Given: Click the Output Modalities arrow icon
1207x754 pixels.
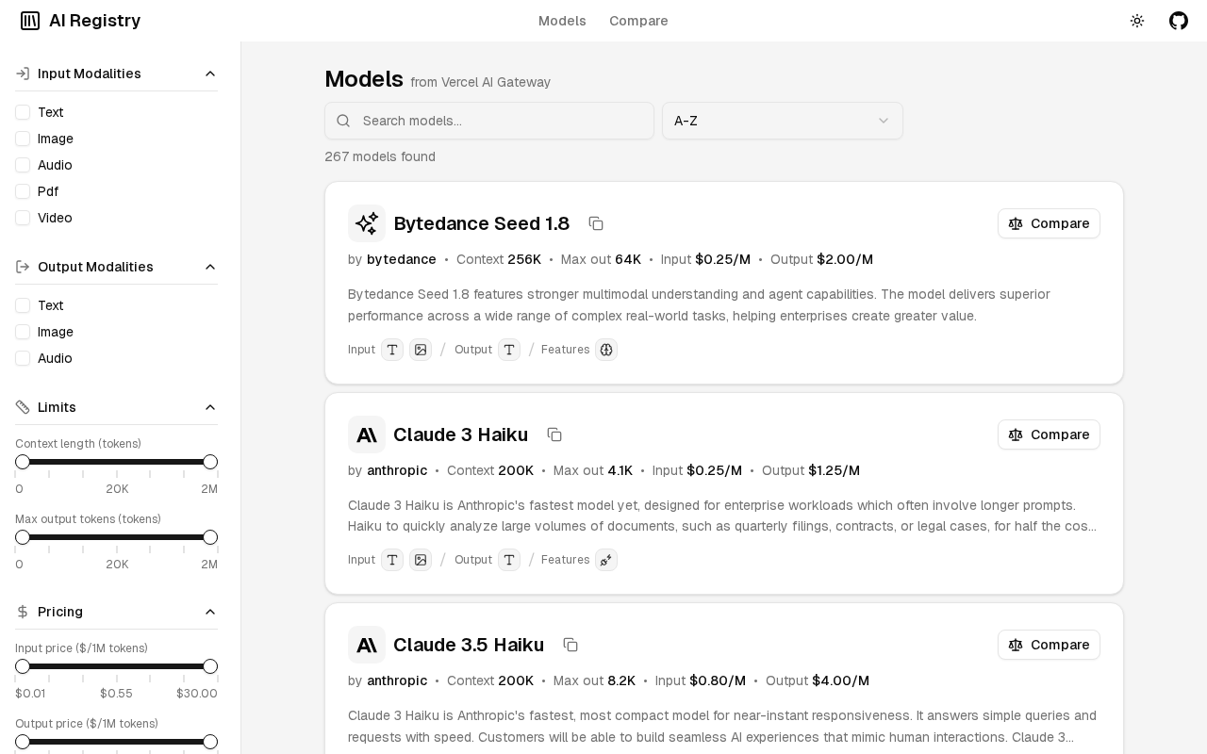Looking at the screenshot, I should click(x=23, y=267).
